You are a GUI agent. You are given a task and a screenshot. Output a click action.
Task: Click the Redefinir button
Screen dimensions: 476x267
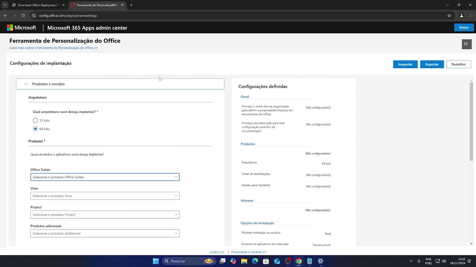tap(459, 64)
